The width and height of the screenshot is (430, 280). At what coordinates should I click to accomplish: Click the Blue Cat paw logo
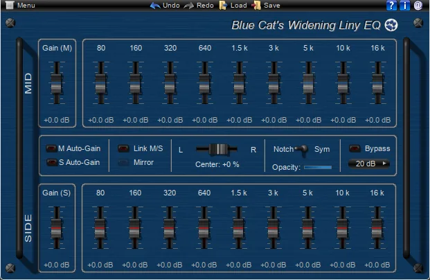391,25
